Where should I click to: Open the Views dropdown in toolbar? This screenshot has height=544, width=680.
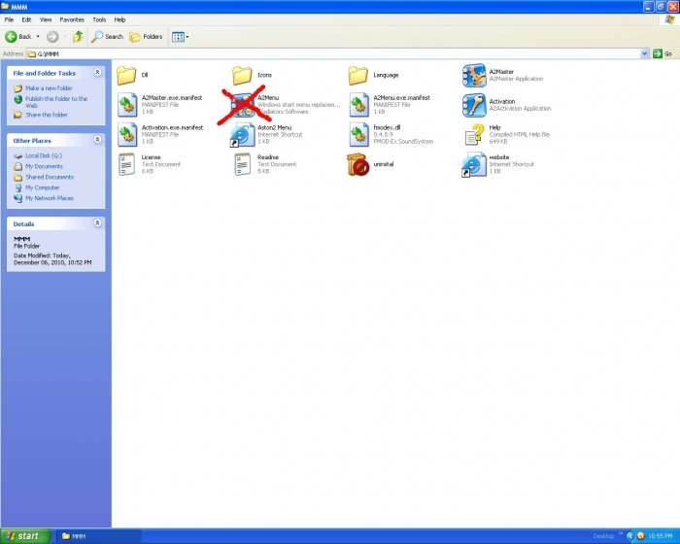[180, 37]
